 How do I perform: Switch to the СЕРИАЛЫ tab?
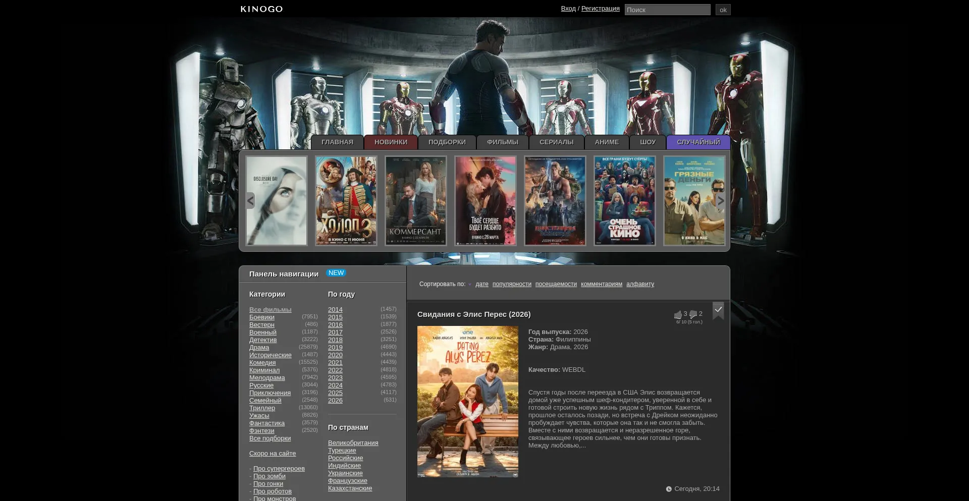(x=557, y=142)
